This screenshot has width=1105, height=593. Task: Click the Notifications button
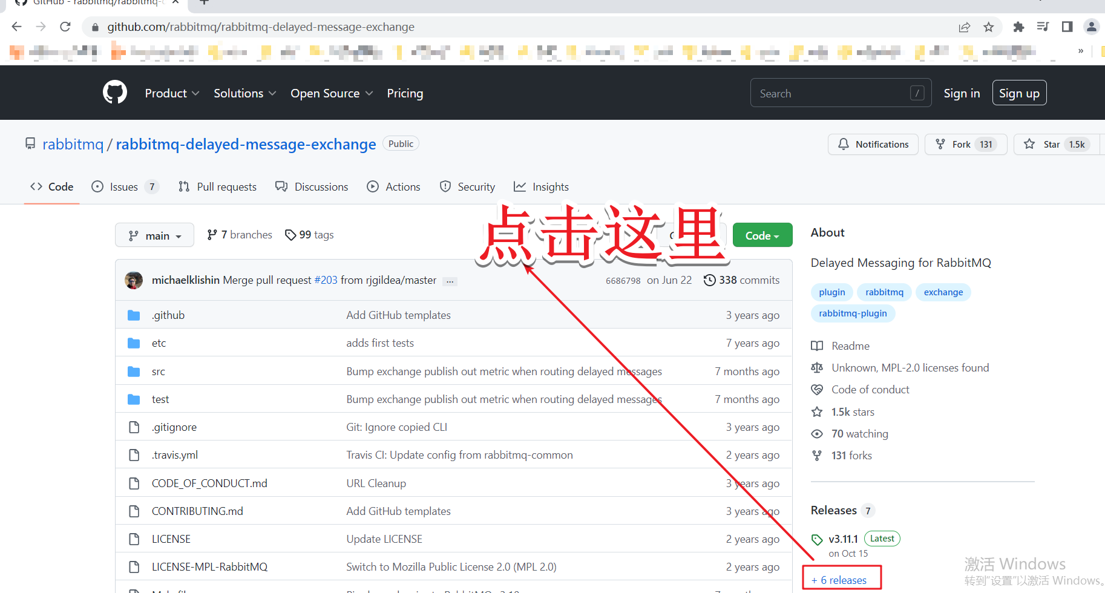click(873, 144)
